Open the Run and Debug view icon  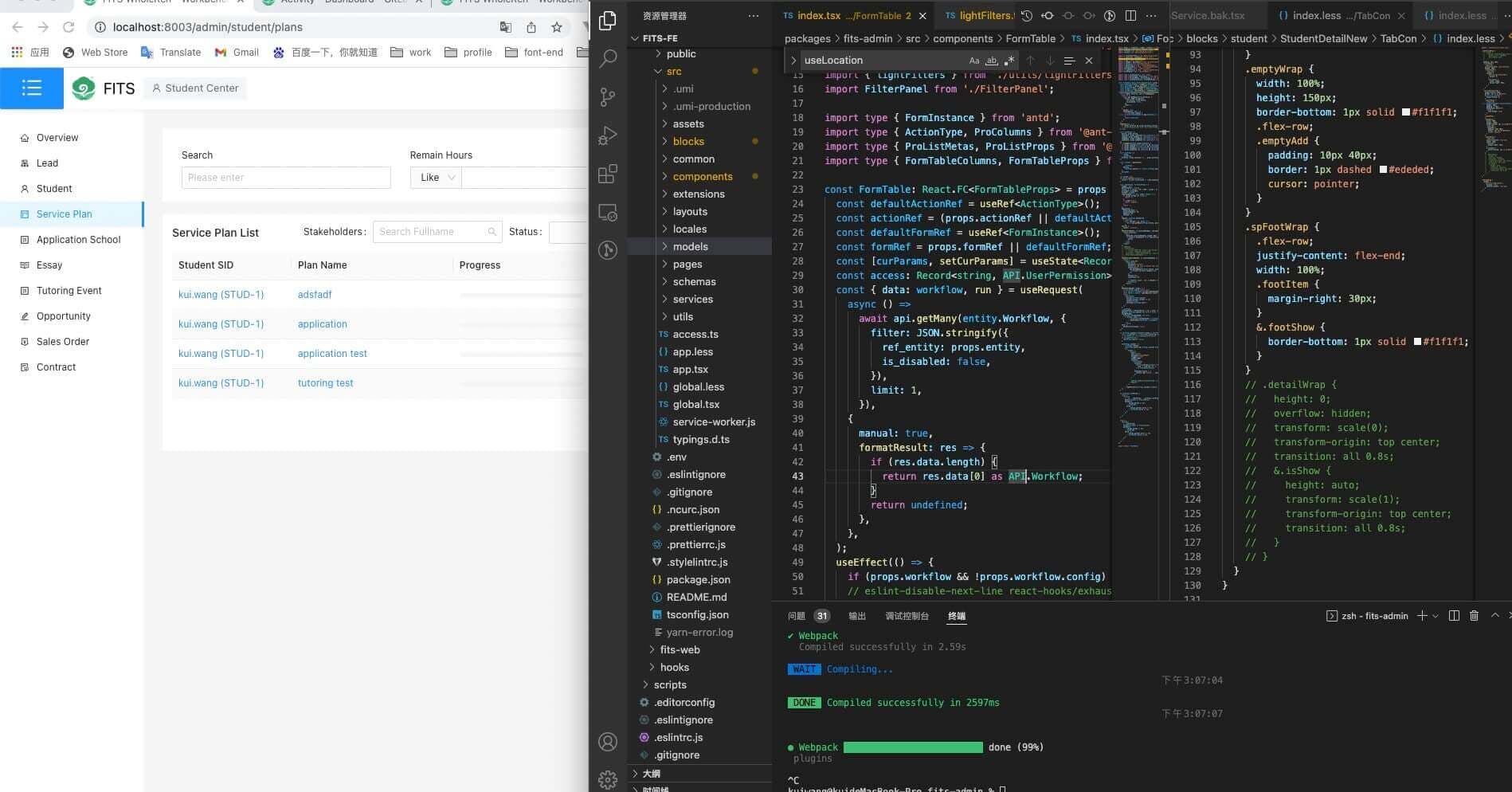click(608, 135)
